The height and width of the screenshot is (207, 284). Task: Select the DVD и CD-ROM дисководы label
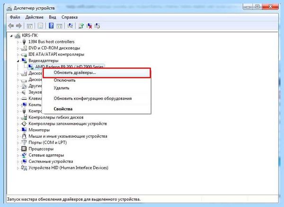tap(54, 48)
